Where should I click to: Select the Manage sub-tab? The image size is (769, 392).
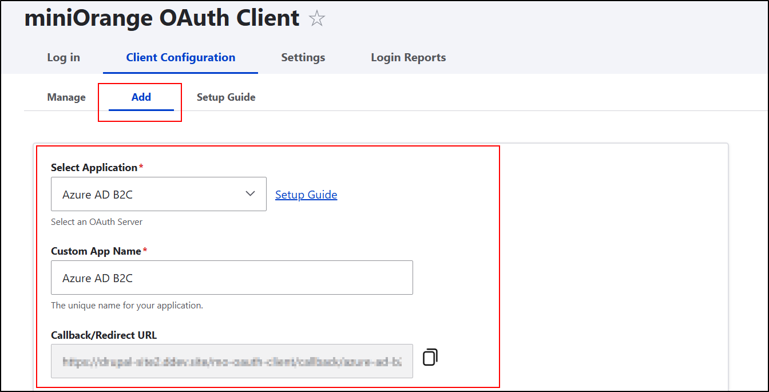pyautogui.click(x=66, y=97)
